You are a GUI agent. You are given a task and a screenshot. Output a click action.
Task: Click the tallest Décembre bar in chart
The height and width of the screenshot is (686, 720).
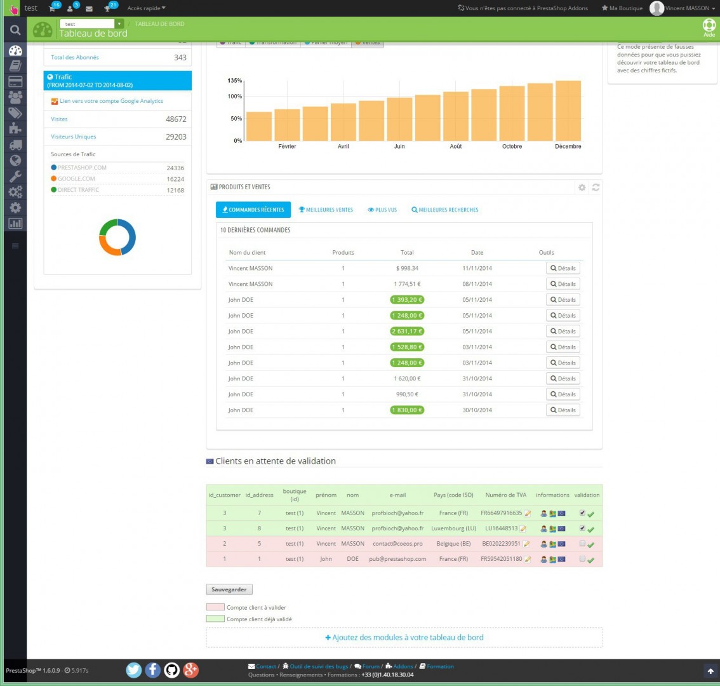[x=568, y=111]
